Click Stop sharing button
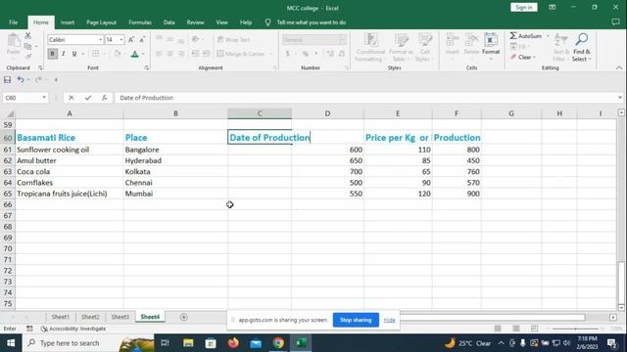Screen dimensions: 627x352 coord(356,320)
